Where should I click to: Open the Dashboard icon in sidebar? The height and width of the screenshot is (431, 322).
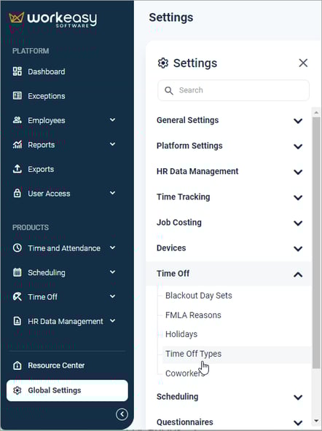(17, 71)
